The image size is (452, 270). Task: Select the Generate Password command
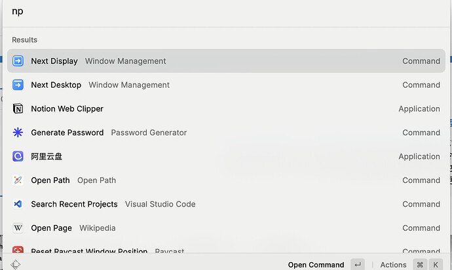pyautogui.click(x=226, y=133)
